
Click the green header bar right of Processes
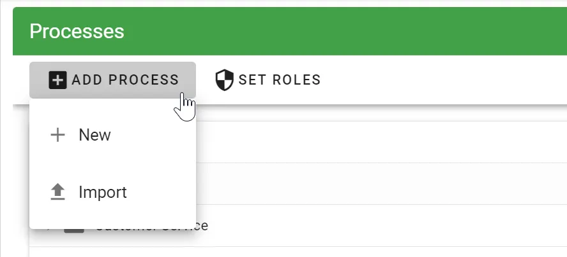coord(351,31)
